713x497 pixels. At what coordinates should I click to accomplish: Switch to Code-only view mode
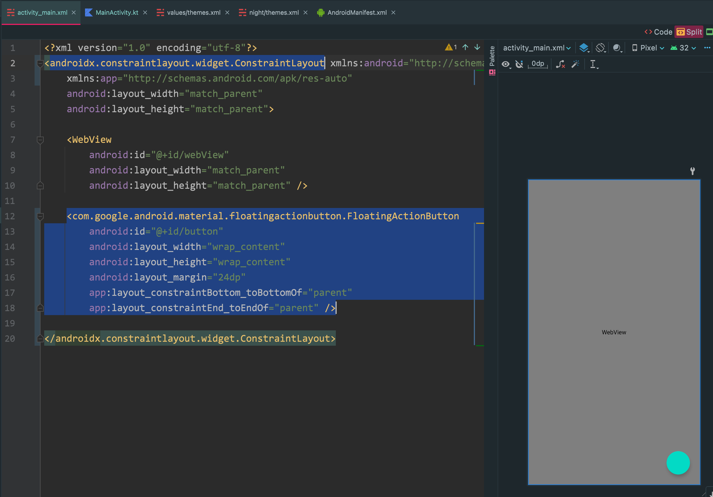point(658,32)
